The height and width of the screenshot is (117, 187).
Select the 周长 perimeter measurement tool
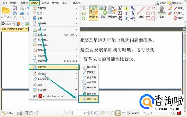(179, 13)
